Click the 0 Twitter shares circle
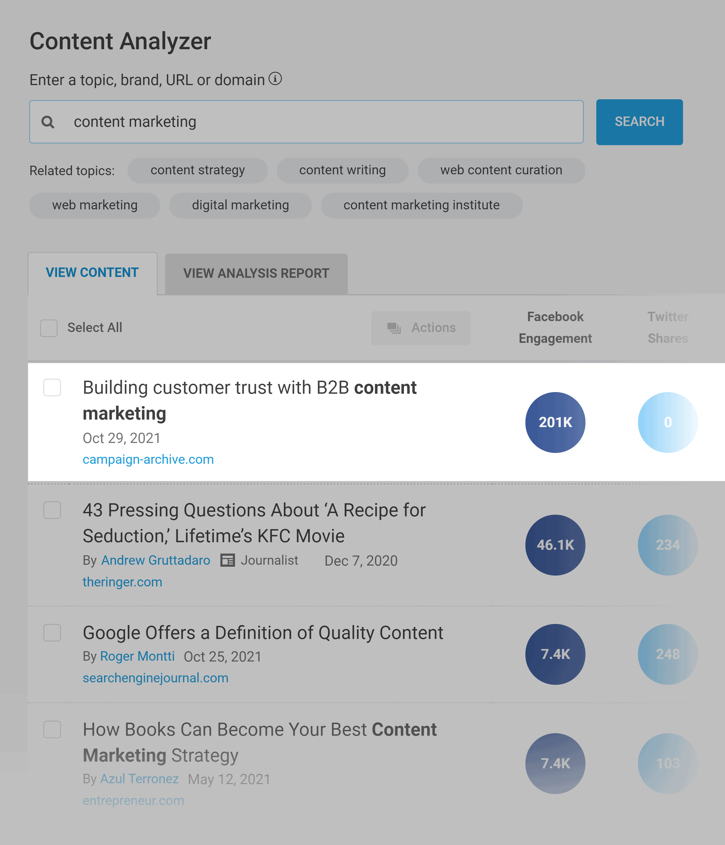The height and width of the screenshot is (845, 725). pos(667,422)
